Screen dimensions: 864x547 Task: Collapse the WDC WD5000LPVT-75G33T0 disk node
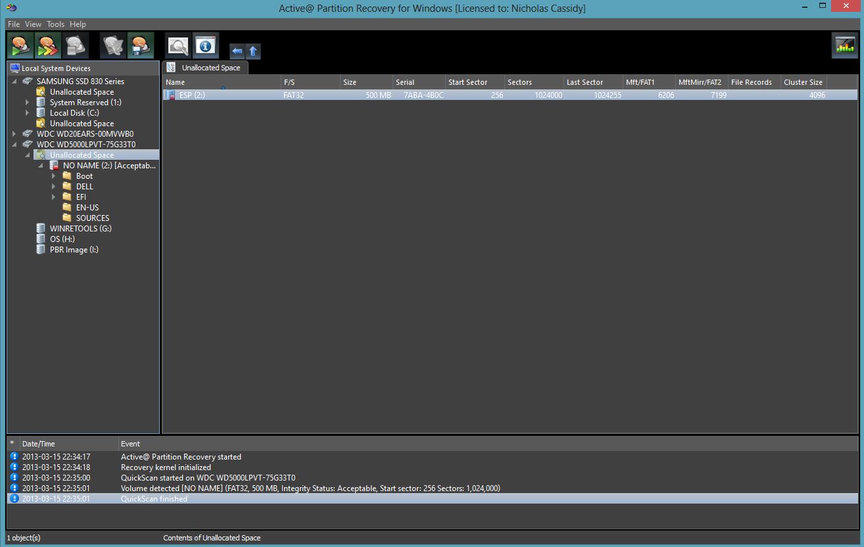click(14, 145)
